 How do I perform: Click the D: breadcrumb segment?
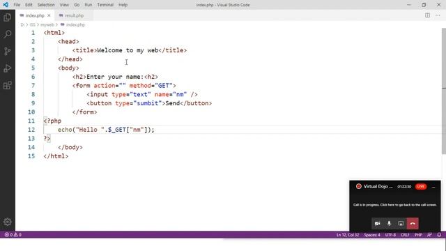click(x=22, y=25)
